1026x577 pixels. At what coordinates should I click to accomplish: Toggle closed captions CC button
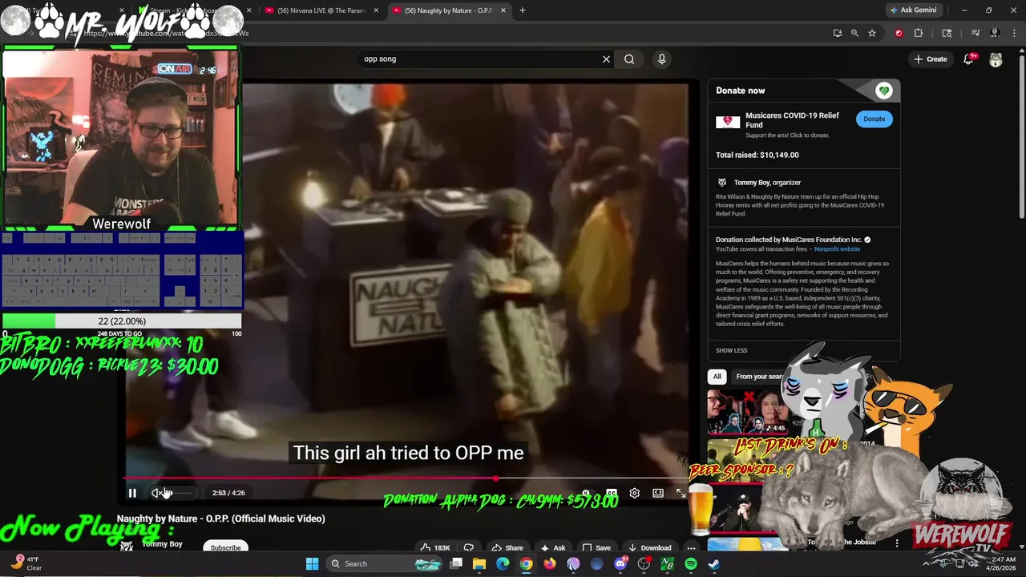click(x=612, y=493)
